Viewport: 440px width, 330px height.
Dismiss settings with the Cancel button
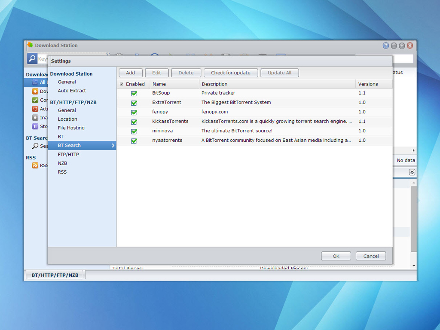click(371, 256)
